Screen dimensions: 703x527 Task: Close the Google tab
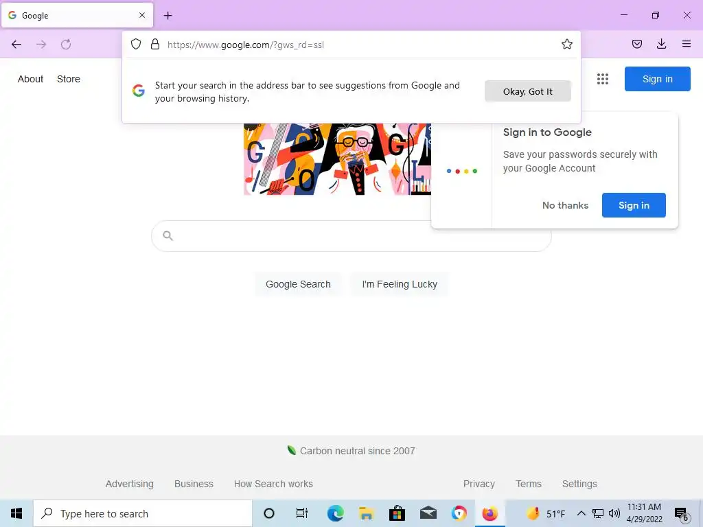(142, 15)
